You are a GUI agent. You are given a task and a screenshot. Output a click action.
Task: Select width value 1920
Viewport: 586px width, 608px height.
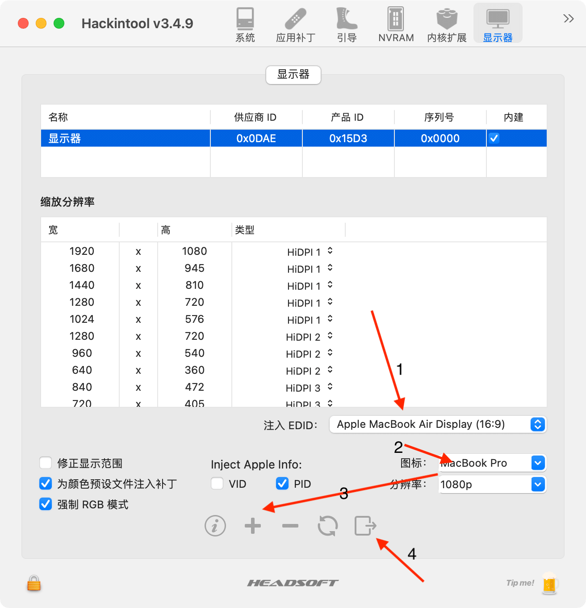point(82,251)
